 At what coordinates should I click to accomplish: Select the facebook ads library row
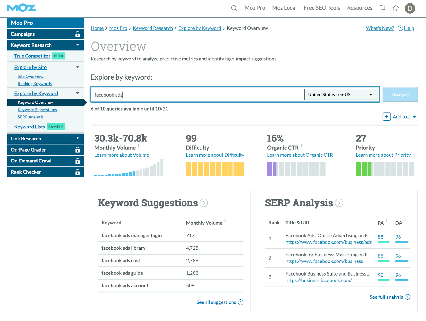171,248
